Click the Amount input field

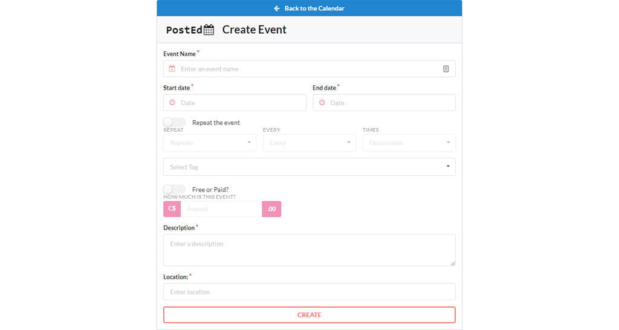(x=221, y=209)
